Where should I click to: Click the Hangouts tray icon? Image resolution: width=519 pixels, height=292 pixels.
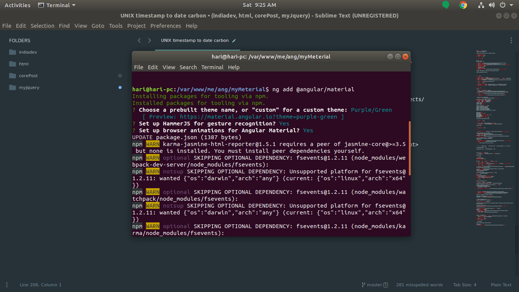(446, 5)
